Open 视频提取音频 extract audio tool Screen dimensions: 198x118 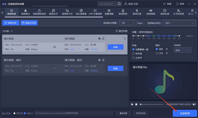pyautogui.click(x=39, y=12)
